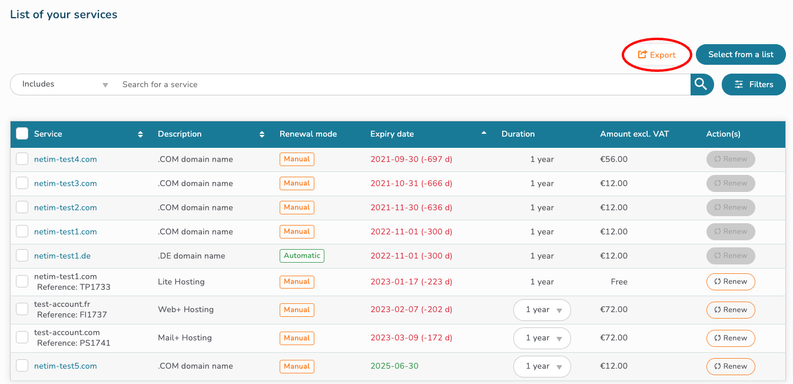Select the Manual renewal badge for netim-test1.com
Image resolution: width=793 pixels, height=384 pixels.
point(297,231)
